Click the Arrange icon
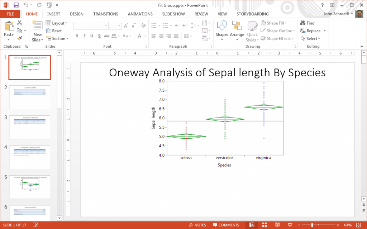Screen dimensions: 367x229 tap(237, 29)
